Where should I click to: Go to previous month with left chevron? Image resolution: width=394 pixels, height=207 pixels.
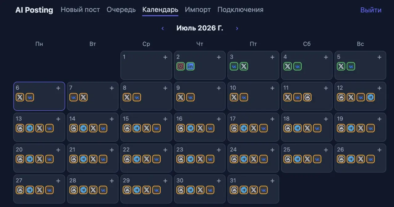(x=163, y=28)
